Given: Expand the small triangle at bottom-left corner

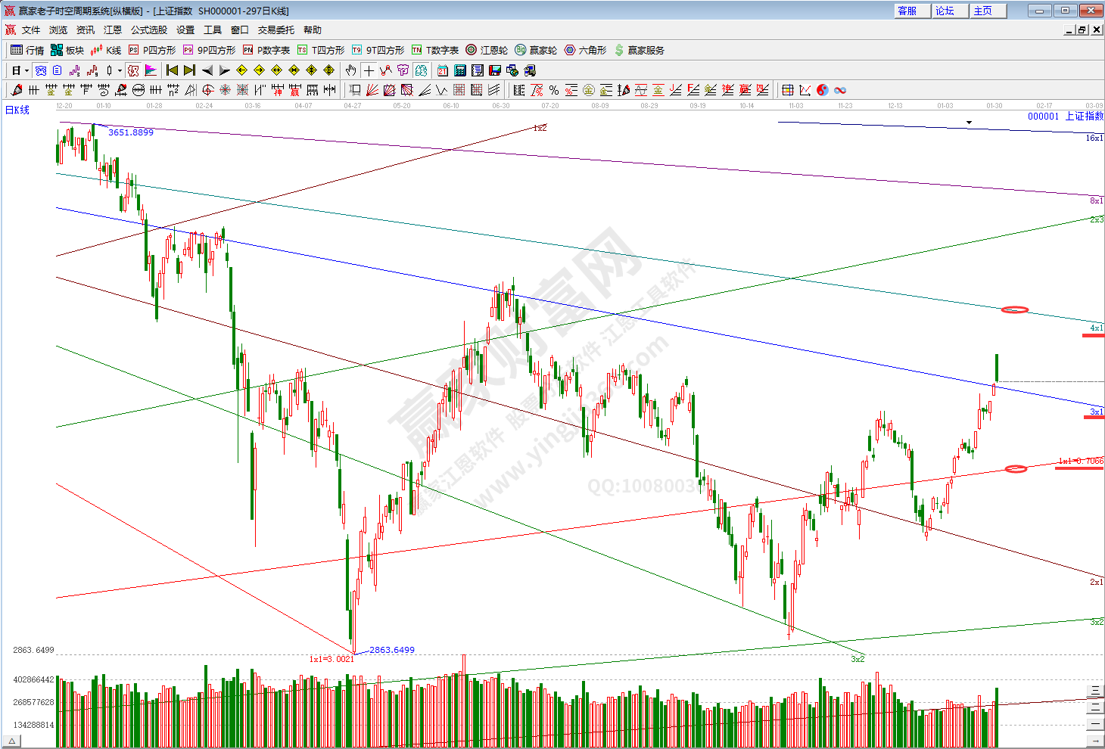Looking at the screenshot, I should 12,741.
